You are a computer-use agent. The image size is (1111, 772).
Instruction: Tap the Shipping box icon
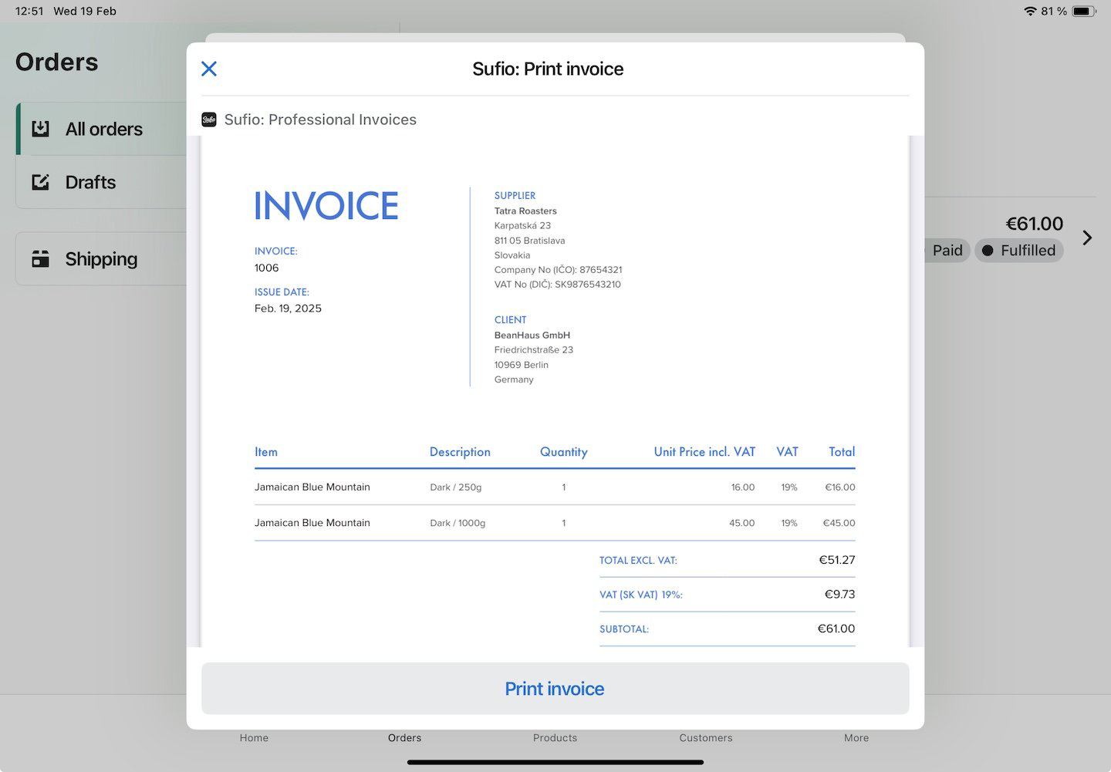(x=40, y=258)
